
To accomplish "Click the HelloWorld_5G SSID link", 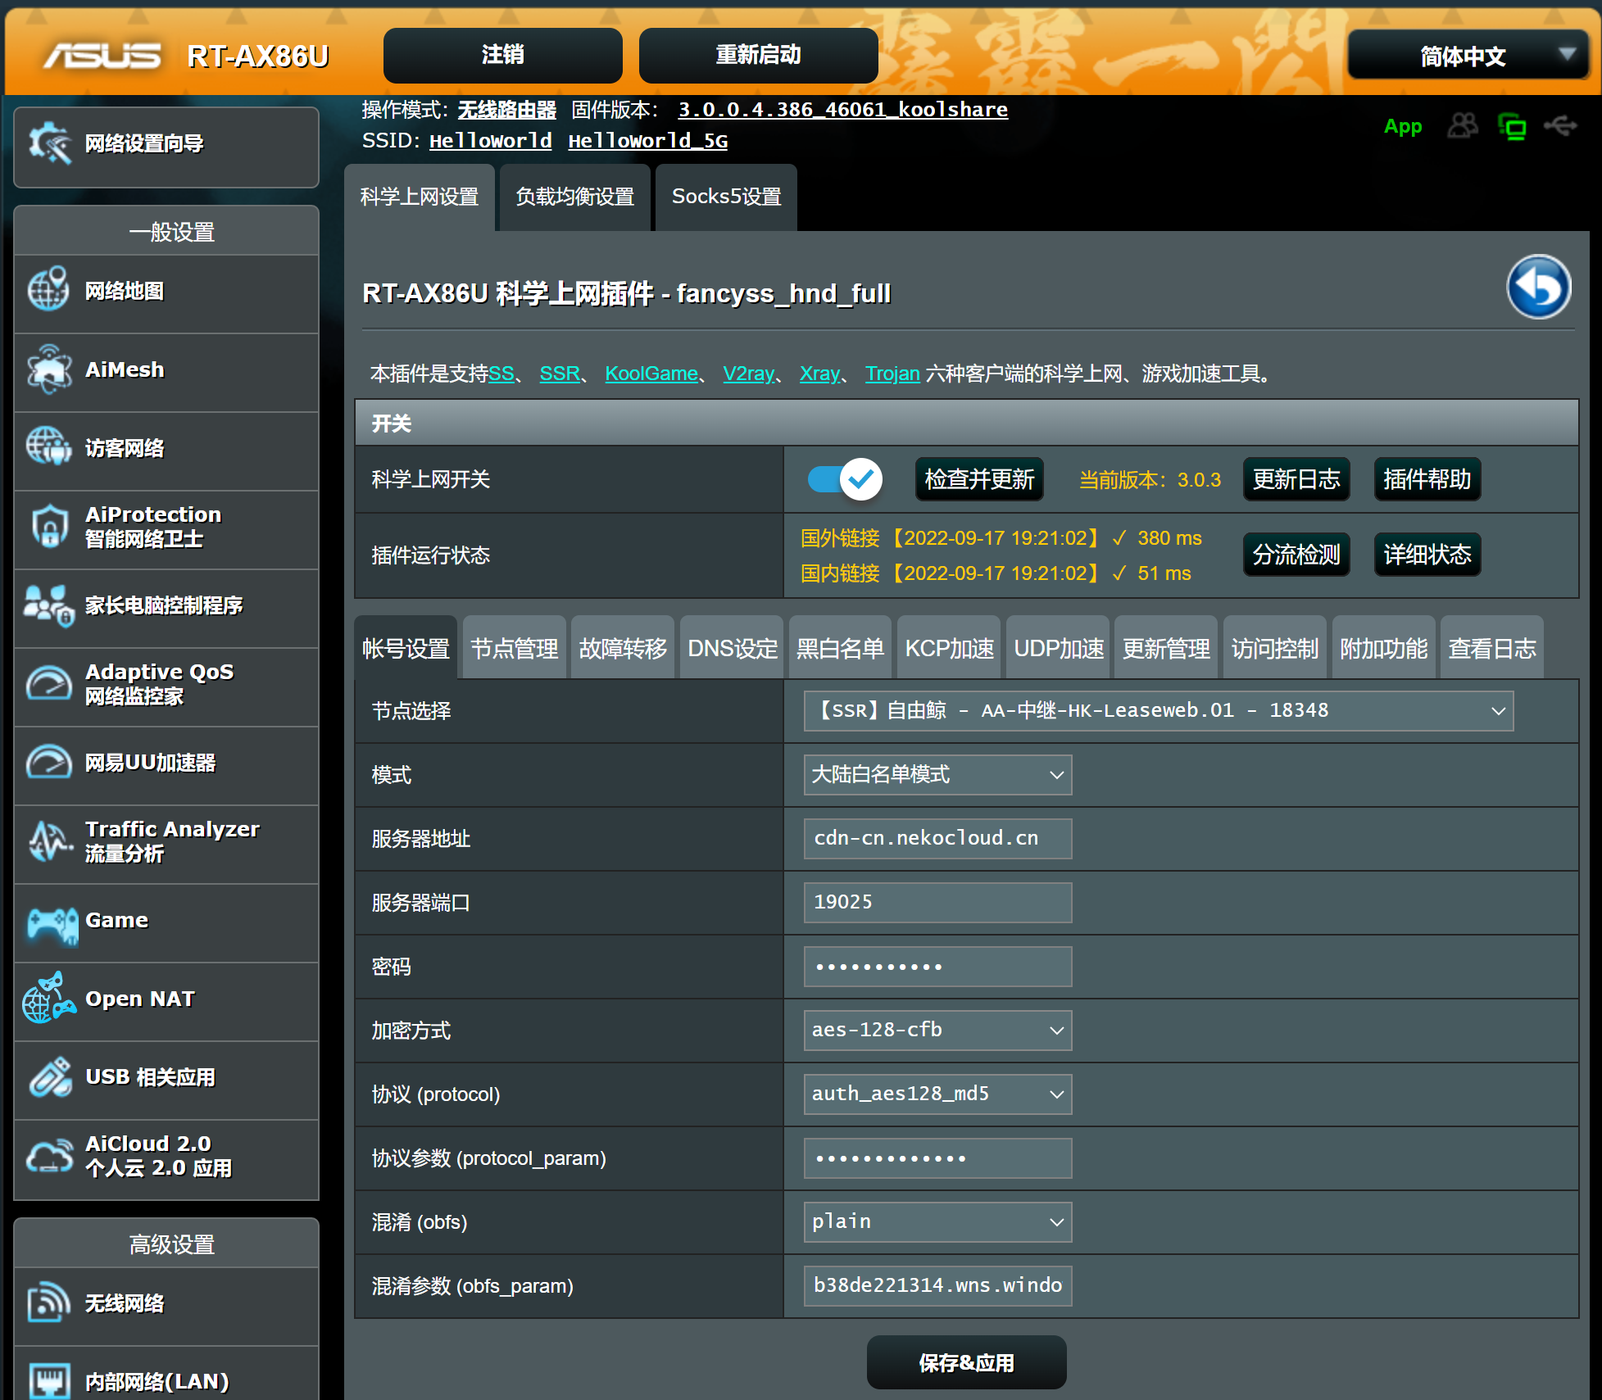I will [x=648, y=141].
